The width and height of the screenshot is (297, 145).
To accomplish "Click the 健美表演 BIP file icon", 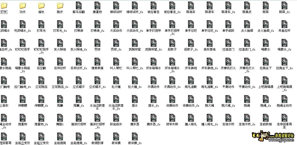I will 97,62.
